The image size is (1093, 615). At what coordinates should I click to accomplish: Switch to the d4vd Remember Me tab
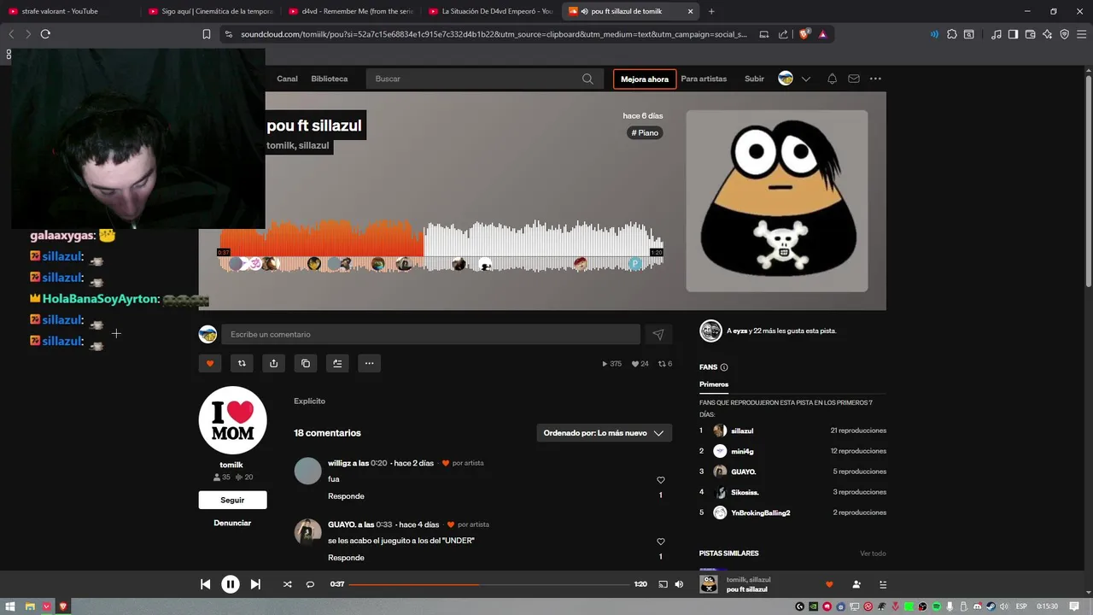(x=352, y=11)
